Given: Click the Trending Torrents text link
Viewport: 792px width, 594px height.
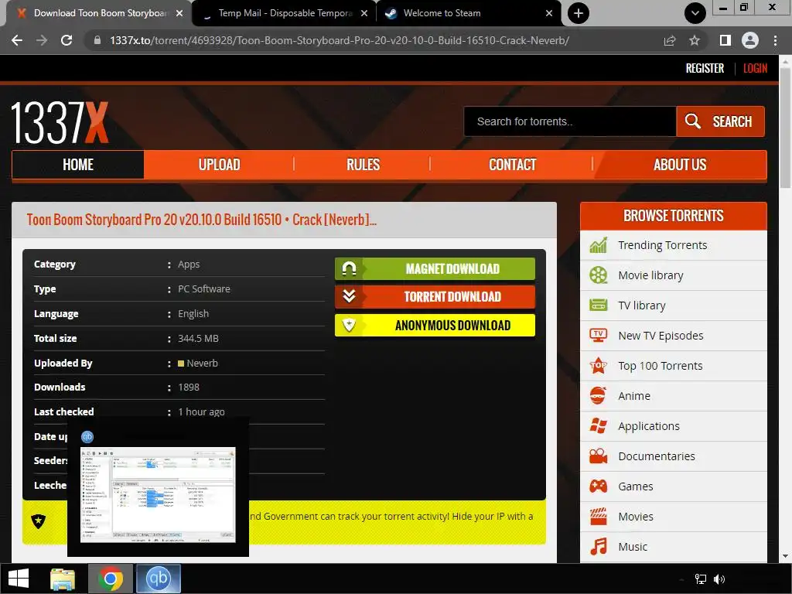Looking at the screenshot, I should [662, 245].
